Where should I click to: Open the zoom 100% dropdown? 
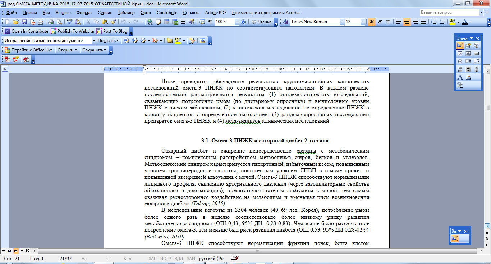(x=237, y=22)
